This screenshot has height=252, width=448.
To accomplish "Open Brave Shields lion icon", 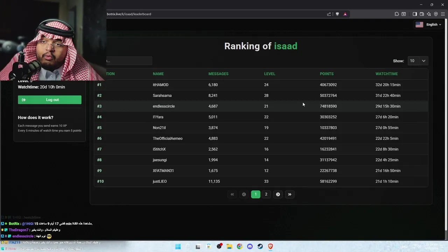I will [337, 14].
